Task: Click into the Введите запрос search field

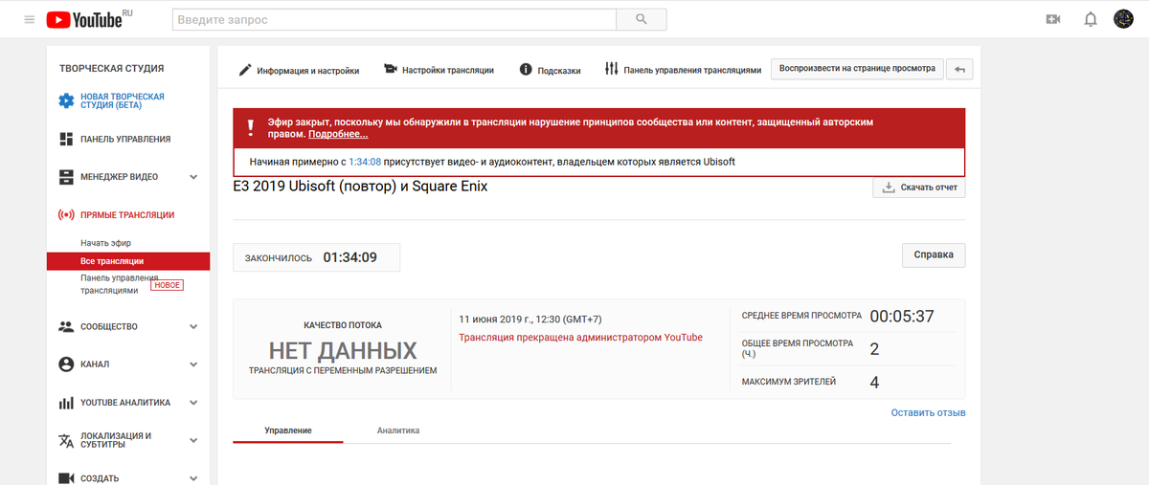Action: (394, 19)
